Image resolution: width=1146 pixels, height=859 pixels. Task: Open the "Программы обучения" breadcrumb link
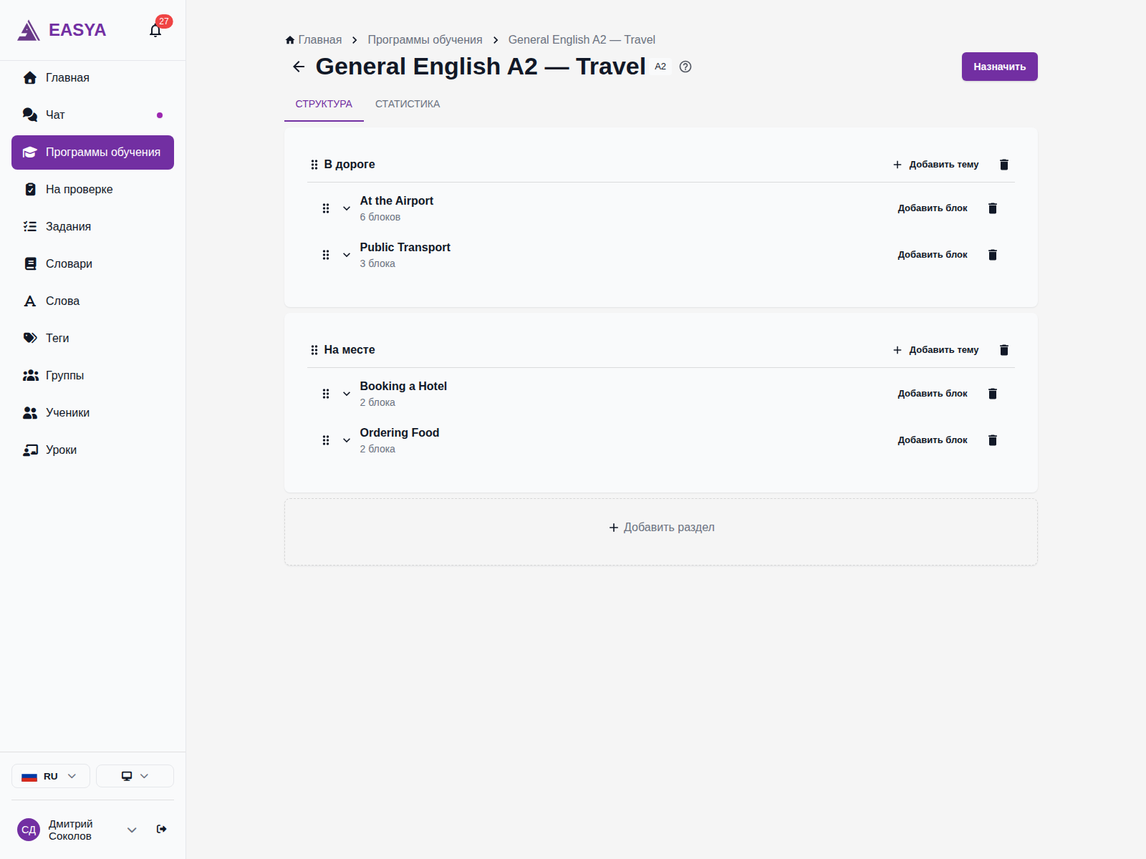[x=425, y=40]
